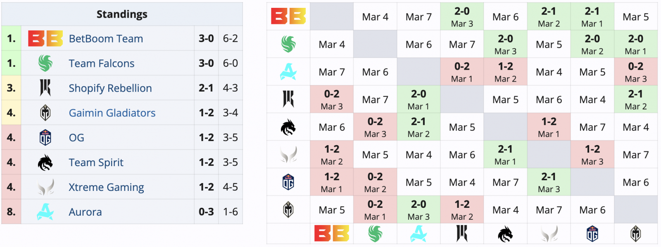661x247 pixels.
Task: Click the Team Spirit logo in crosstable bottom row
Action: pos(505,234)
